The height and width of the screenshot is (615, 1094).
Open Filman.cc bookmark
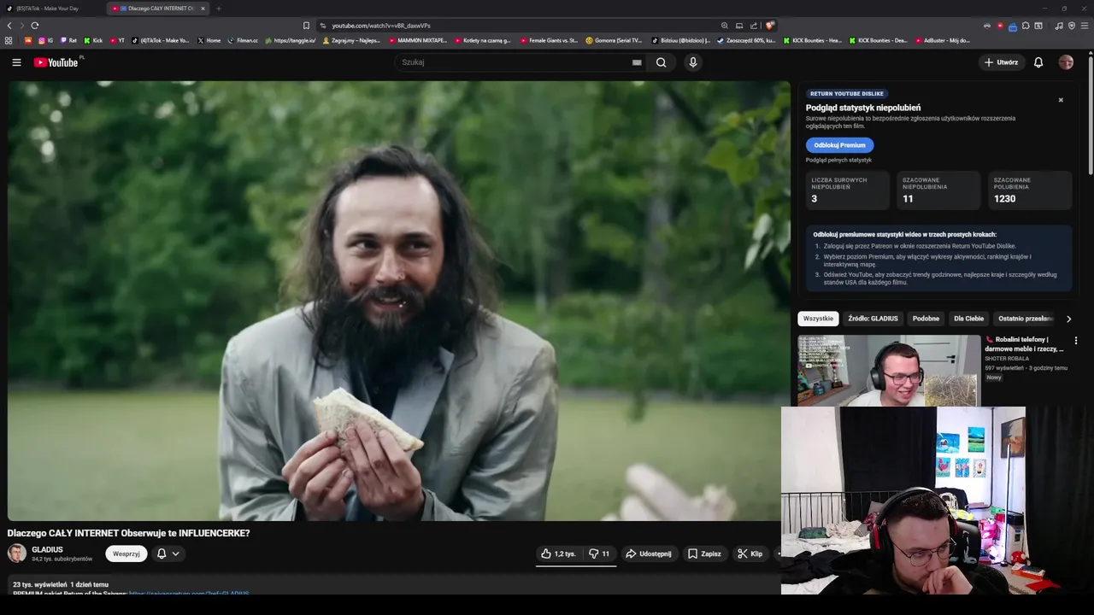click(x=244, y=40)
